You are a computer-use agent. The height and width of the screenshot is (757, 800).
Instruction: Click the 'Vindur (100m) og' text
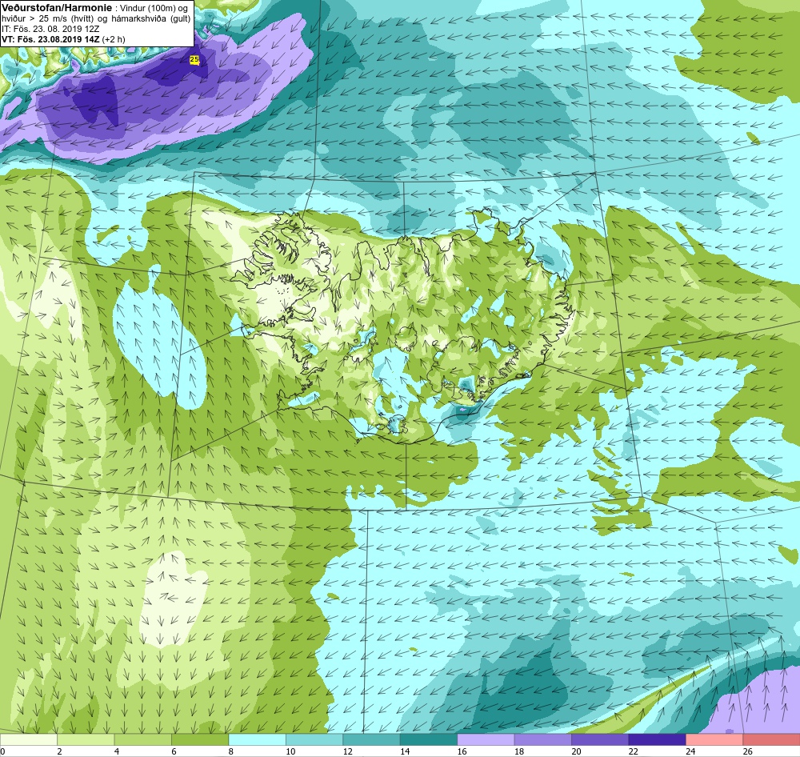click(x=154, y=9)
